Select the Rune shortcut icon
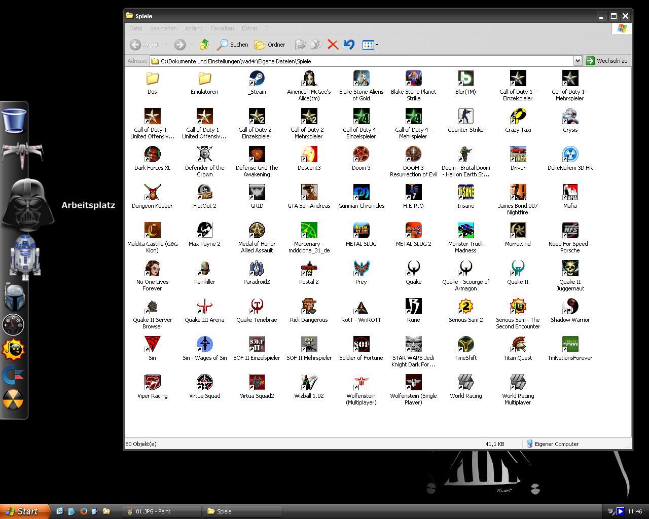 point(413,307)
